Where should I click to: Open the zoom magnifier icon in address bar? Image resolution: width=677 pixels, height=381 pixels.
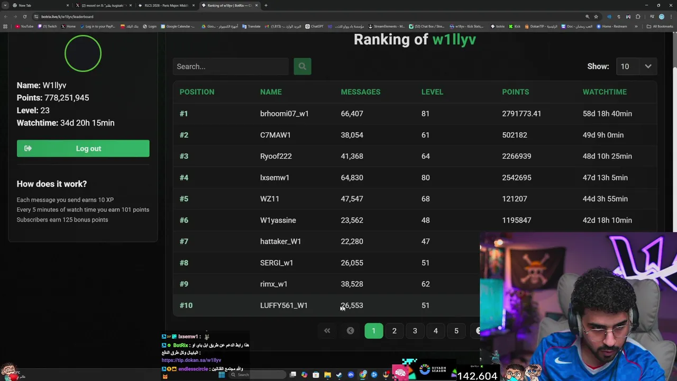(x=587, y=16)
